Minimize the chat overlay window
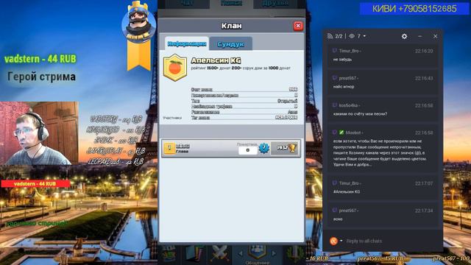Screen dimensions: 471x265 [420, 36]
